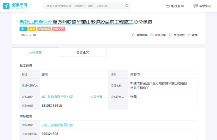The height and width of the screenshot is (140, 217).
Task: Favorite the notice with 收藏 star
Action: click(189, 35)
